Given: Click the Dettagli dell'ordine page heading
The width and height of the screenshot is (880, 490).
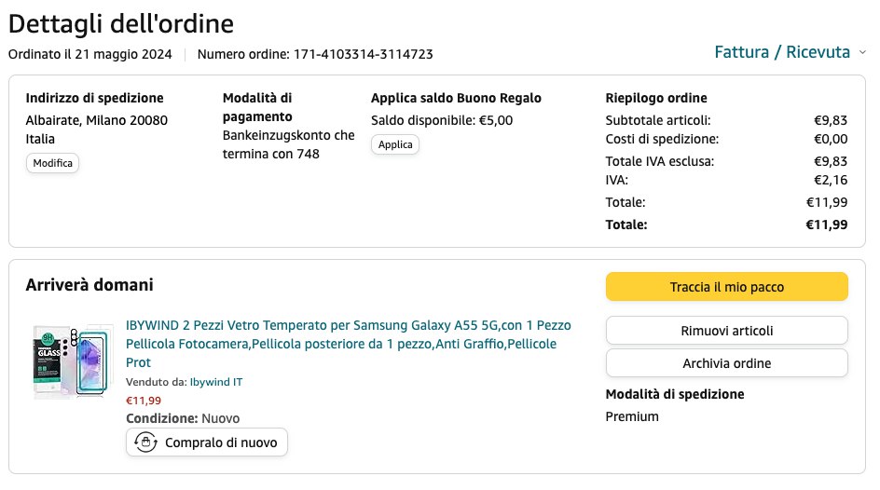Looking at the screenshot, I should point(121,23).
